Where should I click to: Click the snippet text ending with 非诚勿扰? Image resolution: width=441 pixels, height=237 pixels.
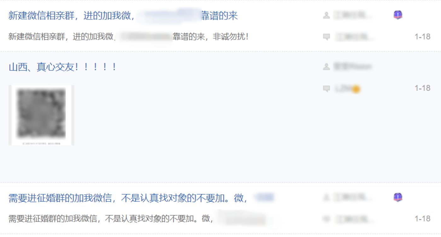click(x=129, y=37)
